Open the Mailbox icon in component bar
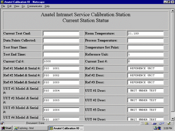Screen dimensions: 175x131 pyautogui.click(x=154, y=123)
